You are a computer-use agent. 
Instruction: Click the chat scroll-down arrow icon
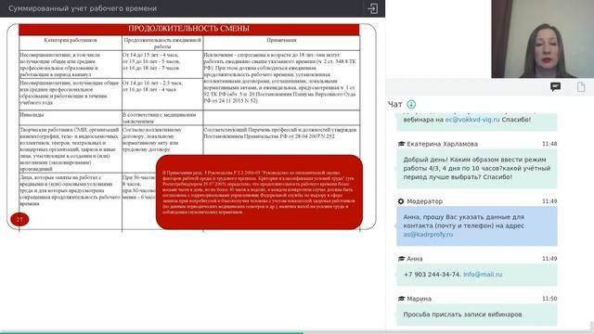pyautogui.click(x=411, y=104)
